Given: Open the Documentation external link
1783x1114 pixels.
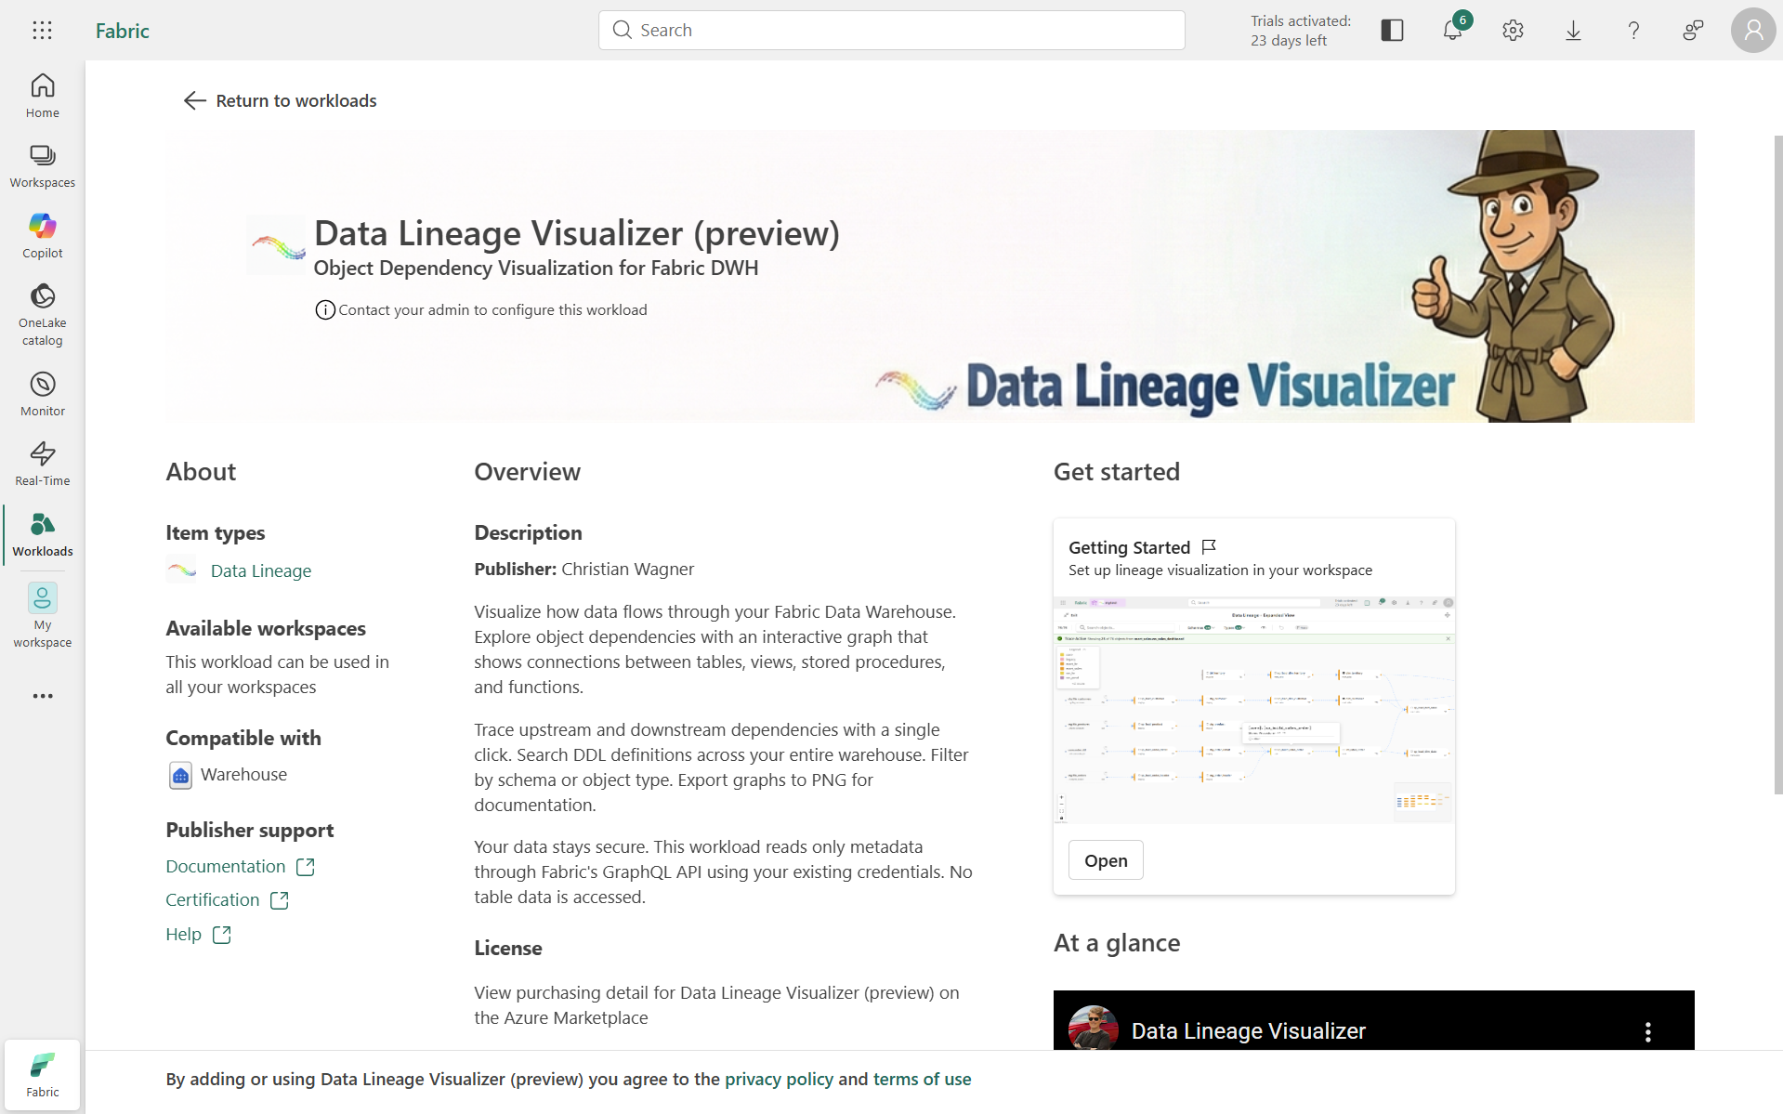Looking at the screenshot, I should 227,866.
